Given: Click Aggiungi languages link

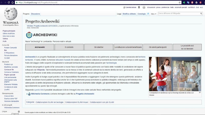Looking at the screenshot, I should tap(16, 113).
